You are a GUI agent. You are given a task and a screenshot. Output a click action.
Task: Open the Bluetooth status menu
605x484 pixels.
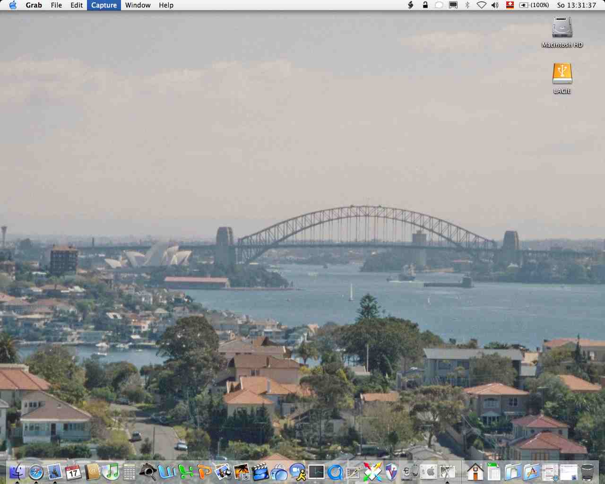click(467, 5)
